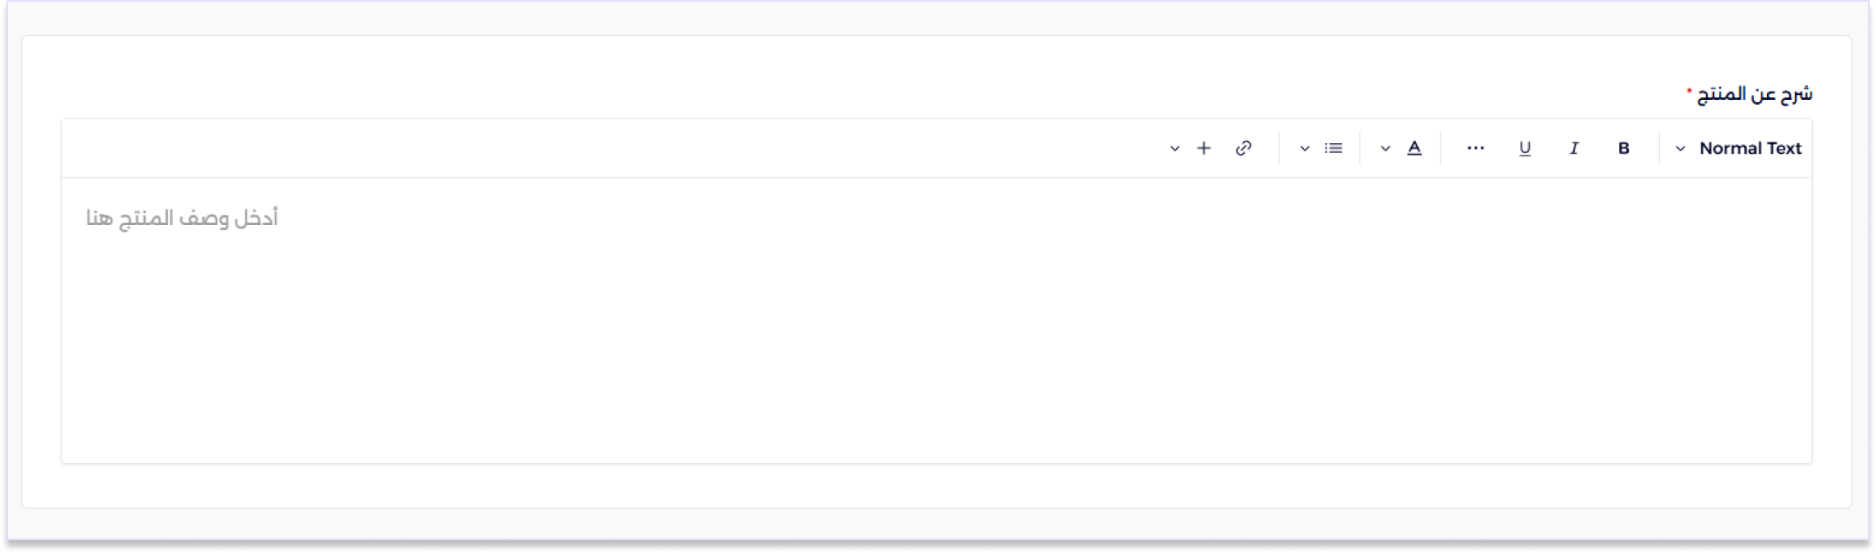
Task: Insert a hyperlink using the link icon
Action: pos(1243,148)
